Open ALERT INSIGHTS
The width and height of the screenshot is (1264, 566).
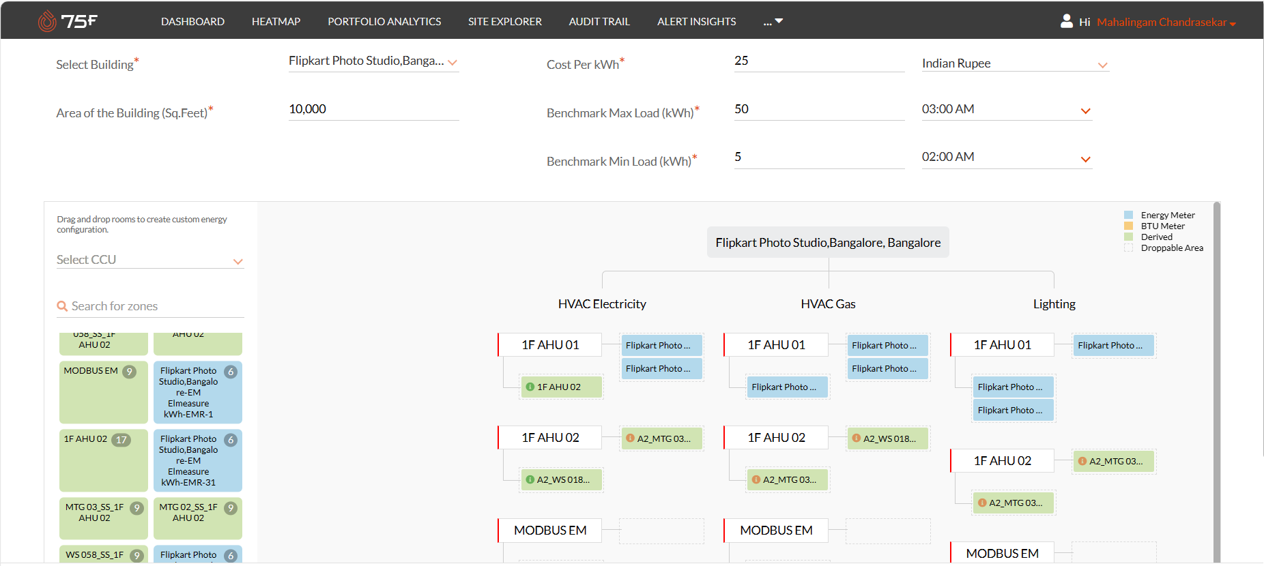[x=697, y=21]
